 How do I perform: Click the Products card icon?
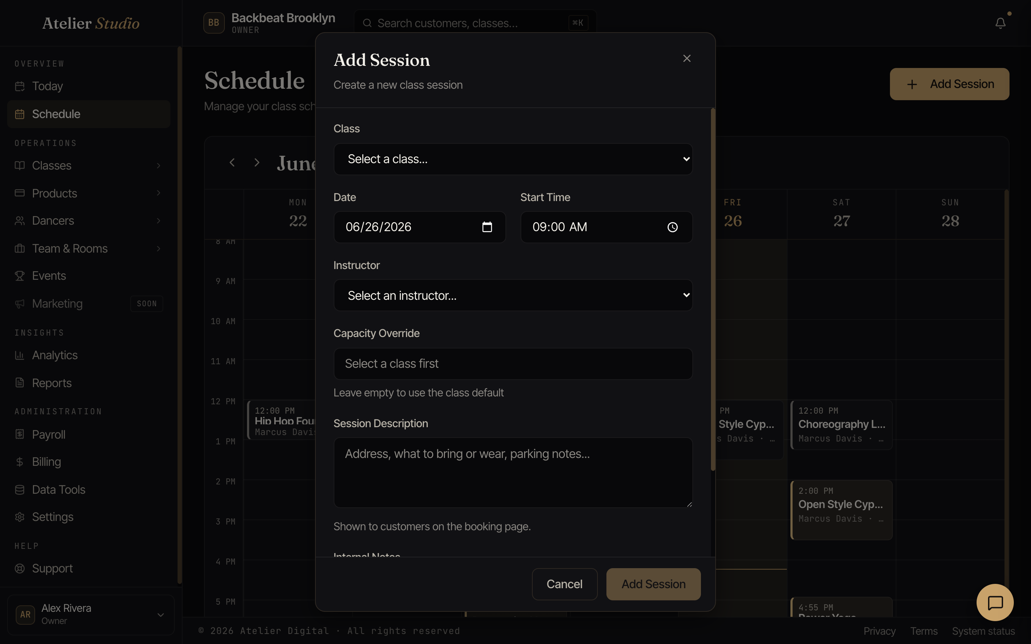point(20,193)
